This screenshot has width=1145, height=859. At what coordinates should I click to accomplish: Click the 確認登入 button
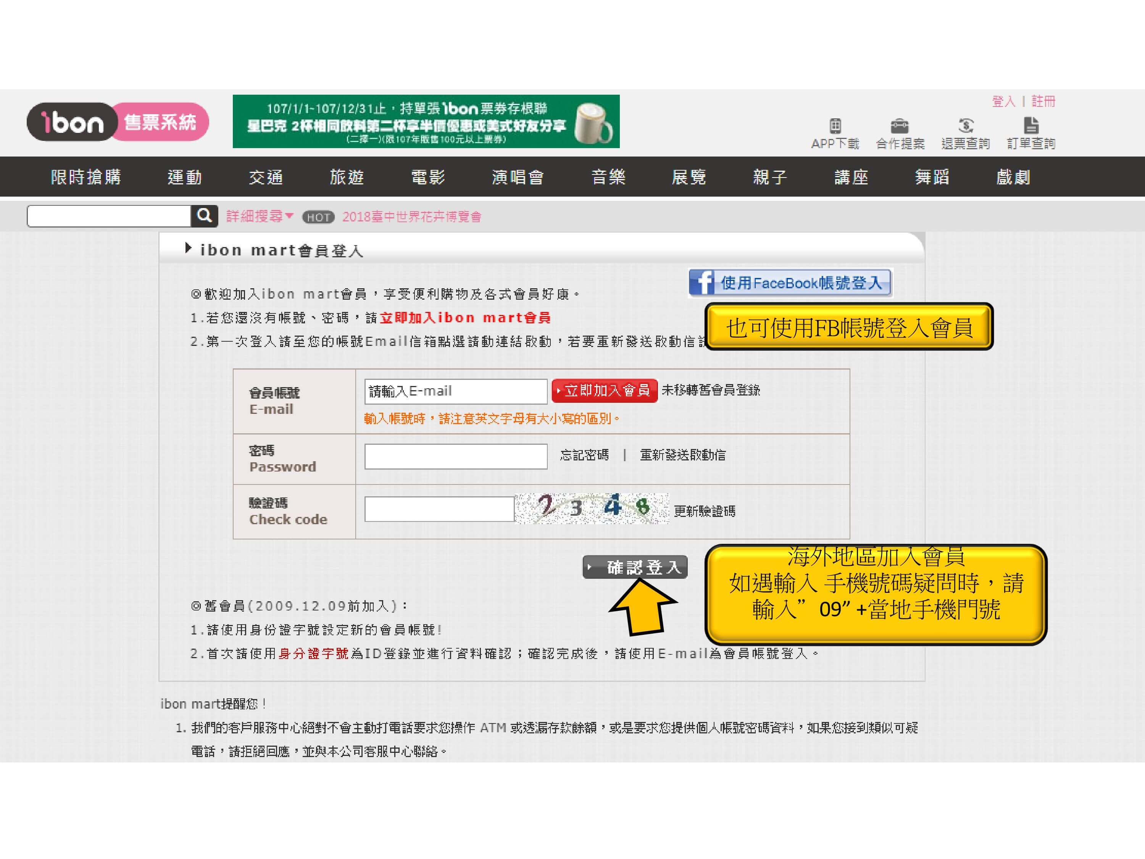pyautogui.click(x=635, y=567)
